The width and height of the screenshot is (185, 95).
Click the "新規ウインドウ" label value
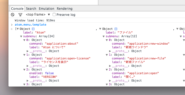coord(136,47)
